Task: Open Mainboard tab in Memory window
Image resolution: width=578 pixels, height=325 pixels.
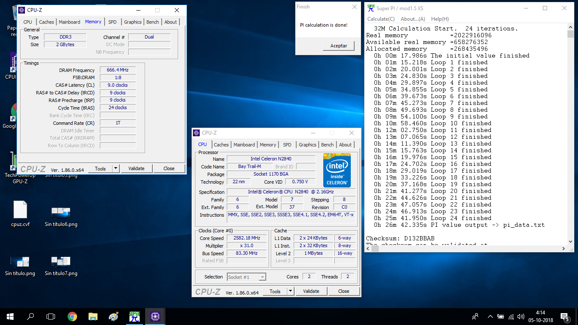Action: click(69, 22)
